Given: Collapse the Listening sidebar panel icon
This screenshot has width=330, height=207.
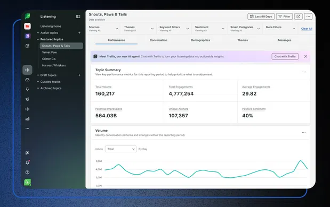Looking at the screenshot, I should coord(78,16).
